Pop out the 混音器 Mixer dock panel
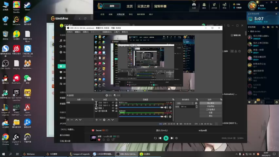279x157 pixels. pos(173,99)
